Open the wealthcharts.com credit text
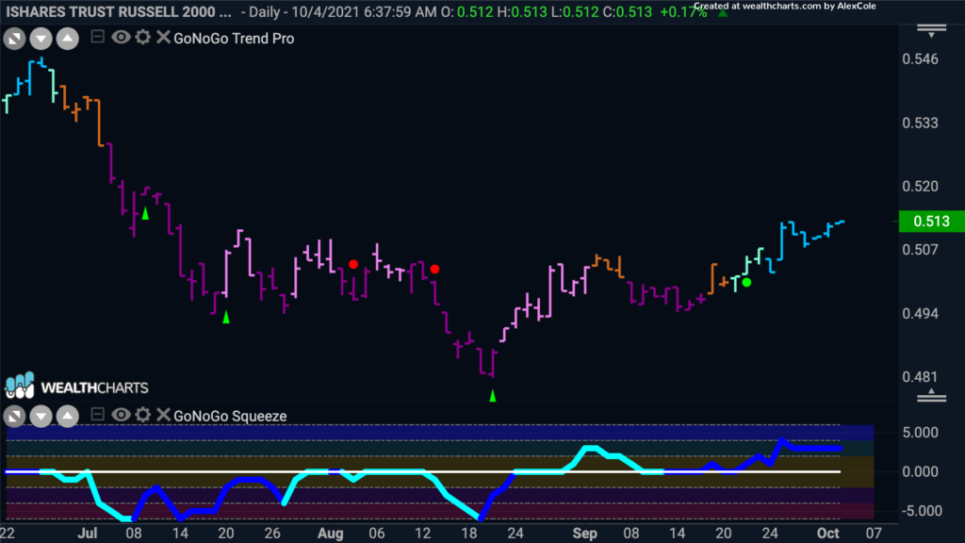This screenshot has width=965, height=543. [x=785, y=7]
